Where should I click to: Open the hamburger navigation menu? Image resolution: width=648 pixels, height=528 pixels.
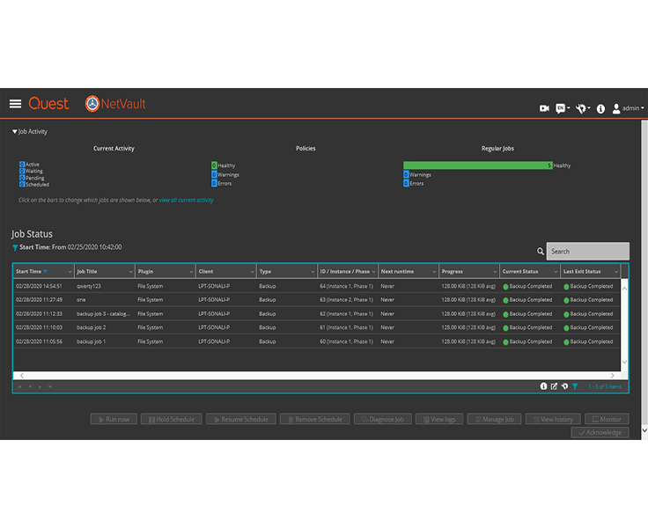[15, 104]
